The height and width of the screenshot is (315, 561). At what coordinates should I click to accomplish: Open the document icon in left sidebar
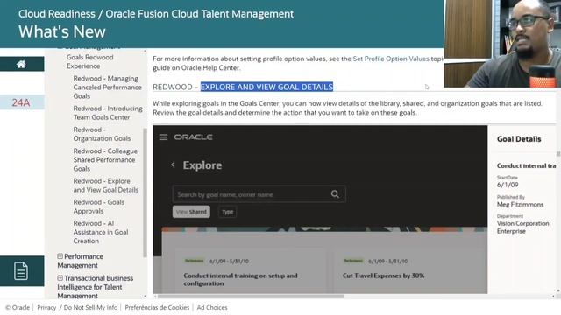[21, 270]
